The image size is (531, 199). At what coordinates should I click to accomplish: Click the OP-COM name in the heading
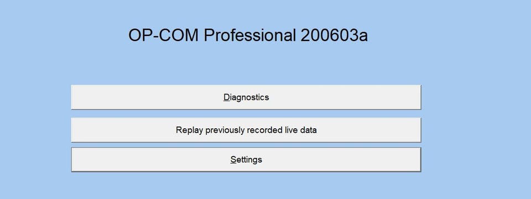click(163, 35)
